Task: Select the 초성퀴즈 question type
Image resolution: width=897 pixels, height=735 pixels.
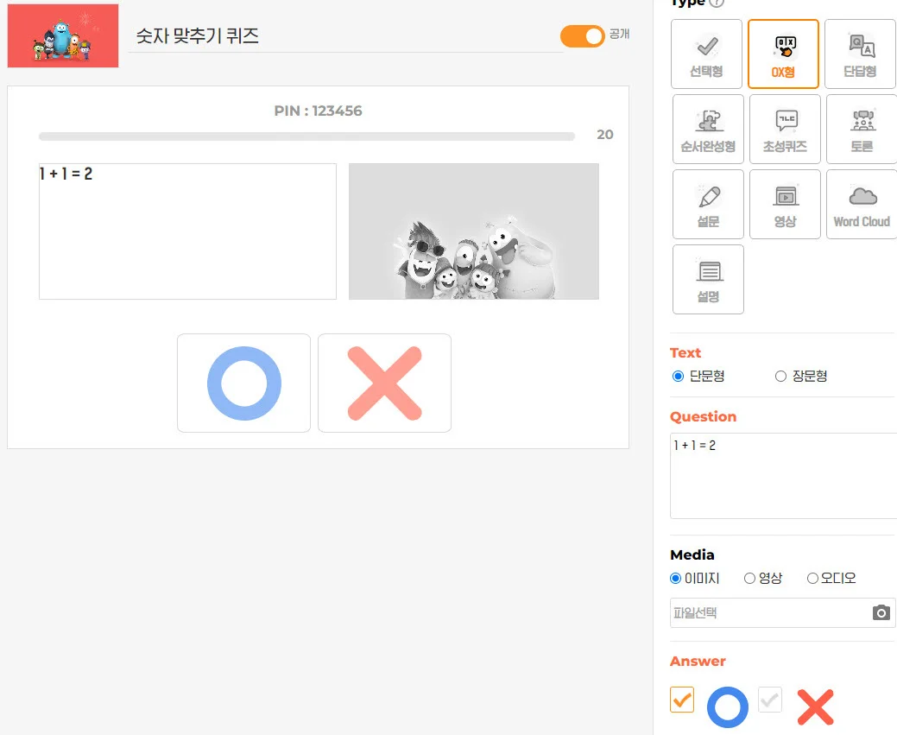Action: 785,130
